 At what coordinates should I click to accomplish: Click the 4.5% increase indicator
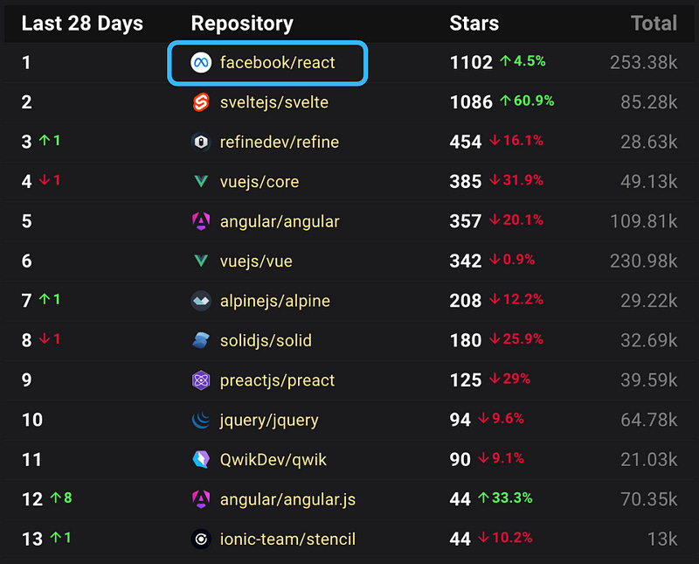tap(523, 61)
